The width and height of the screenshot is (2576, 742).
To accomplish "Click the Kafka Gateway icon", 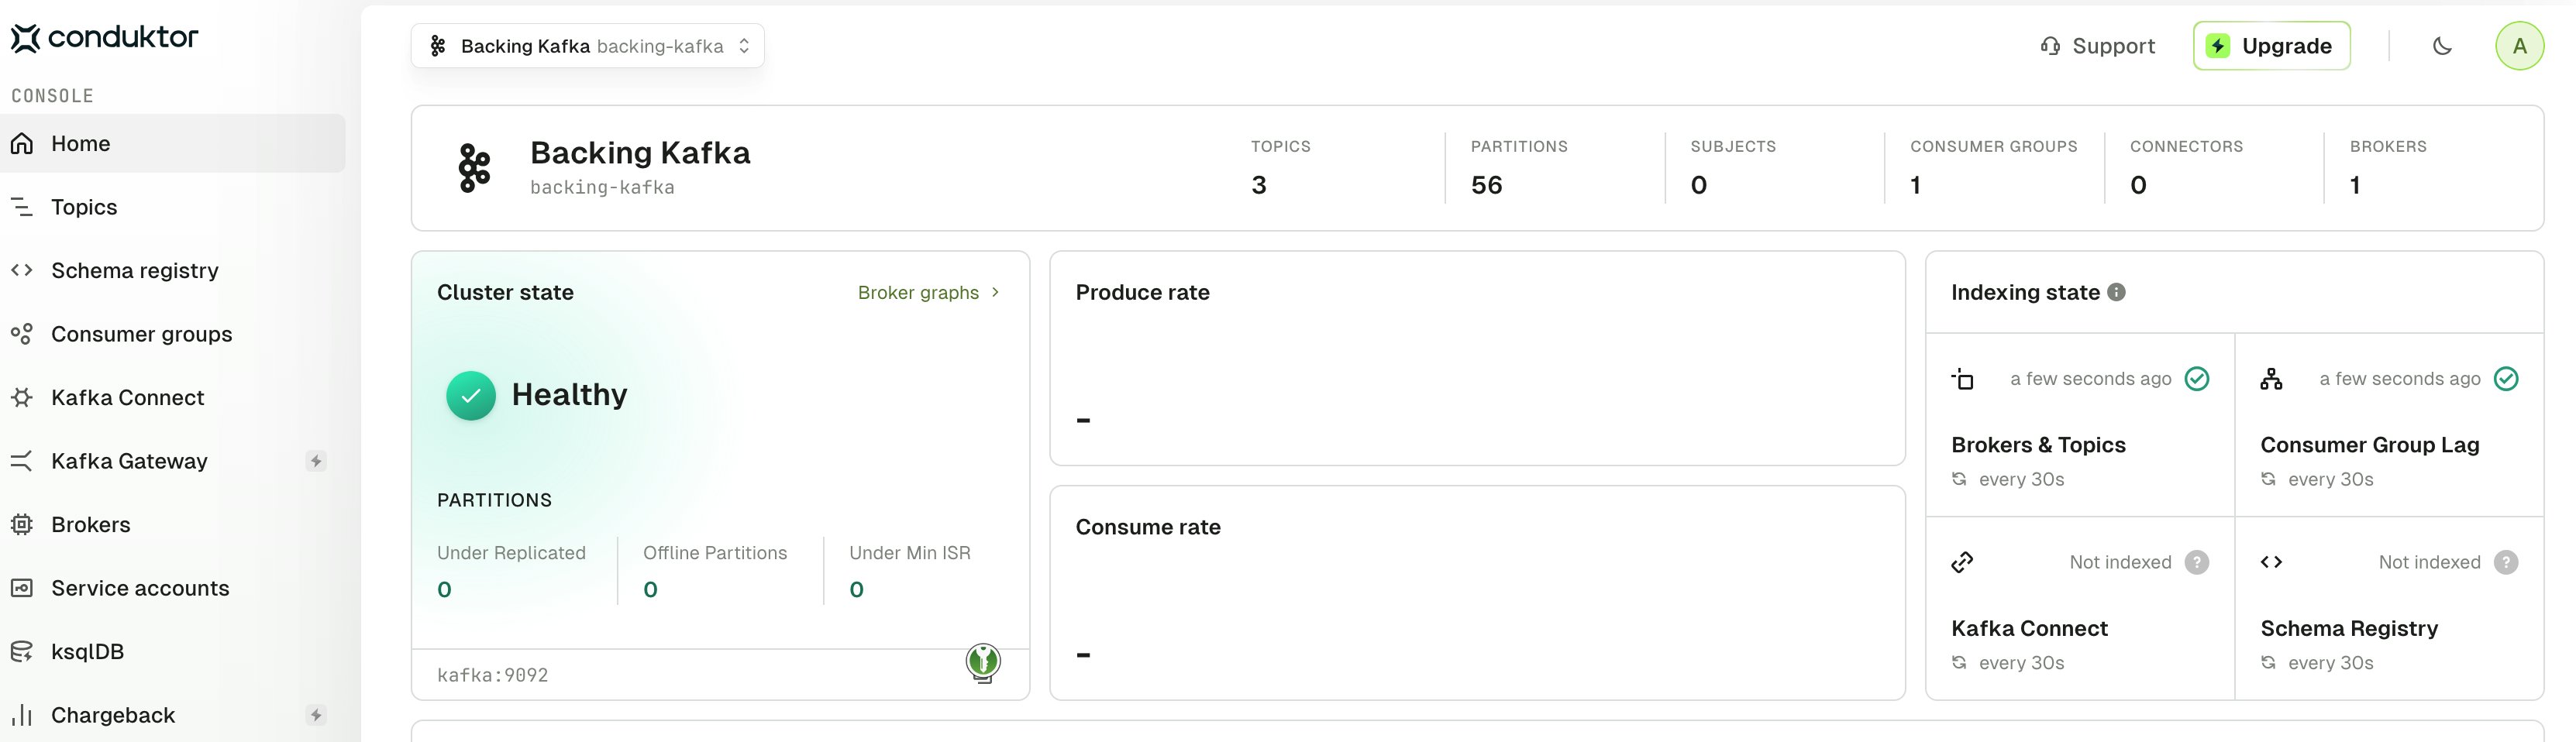I will [22, 461].
